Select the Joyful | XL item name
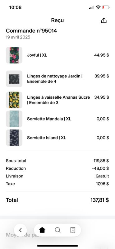Viewport: 115px width, 249px height. tap(37, 55)
